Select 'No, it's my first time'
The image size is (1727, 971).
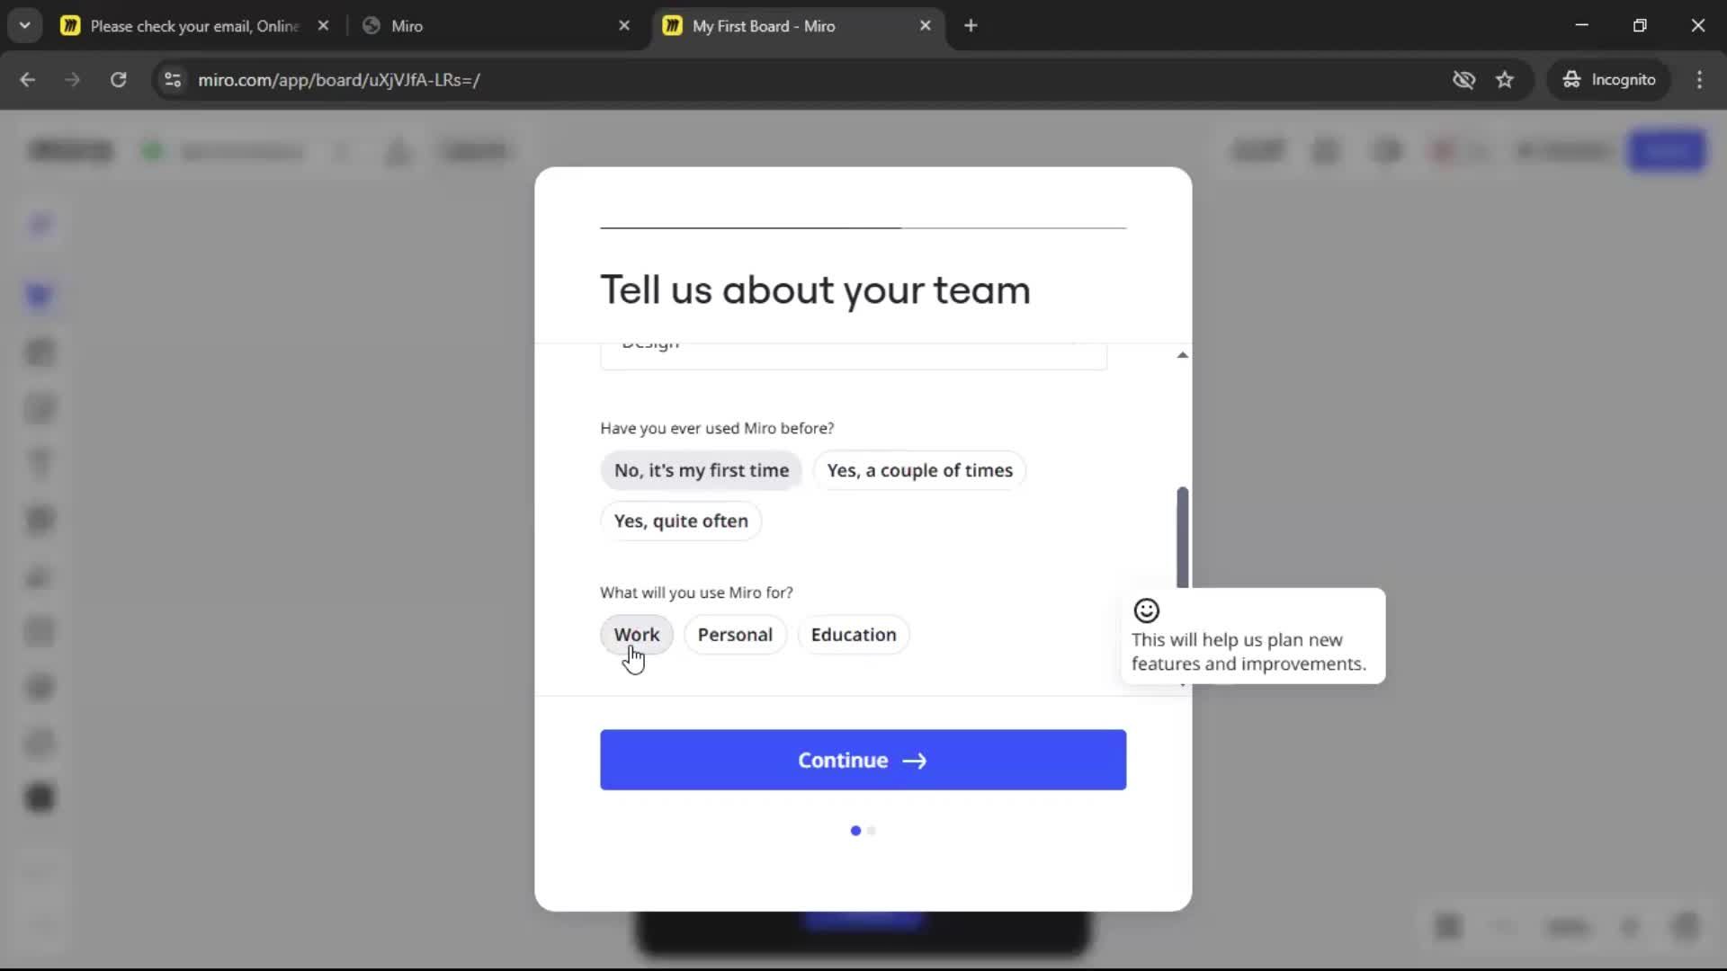[701, 470]
